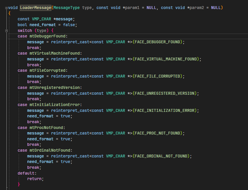Click the return statement keyword
Viewport: 248px width, 190px height.
pos(34,179)
